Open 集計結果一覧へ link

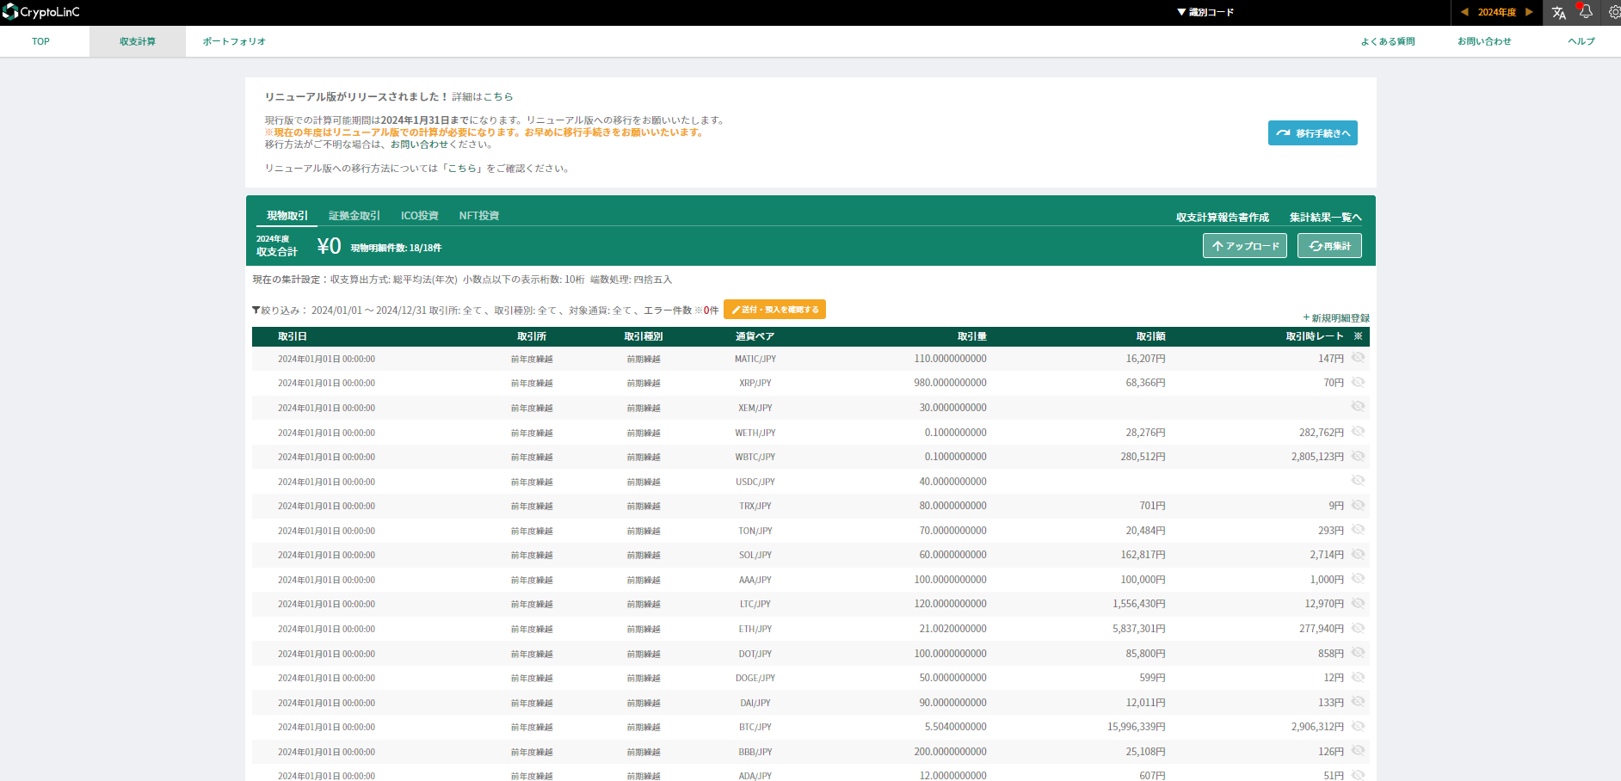pos(1325,218)
